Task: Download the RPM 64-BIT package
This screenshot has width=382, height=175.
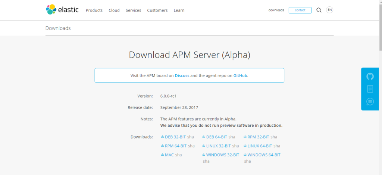Action: click(x=176, y=146)
